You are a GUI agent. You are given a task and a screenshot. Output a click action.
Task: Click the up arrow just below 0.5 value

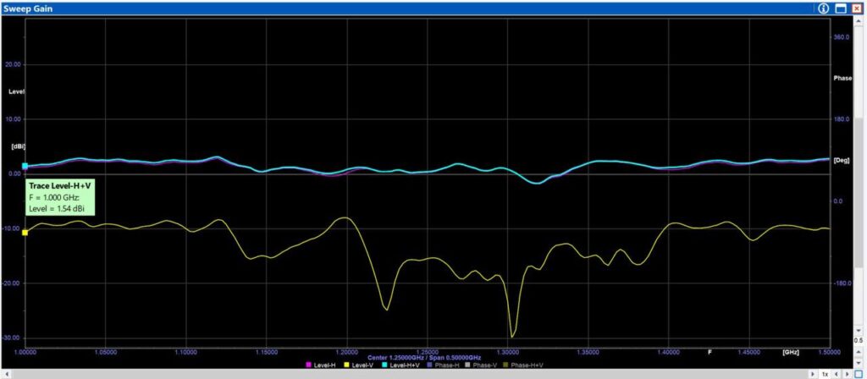pyautogui.click(x=859, y=352)
